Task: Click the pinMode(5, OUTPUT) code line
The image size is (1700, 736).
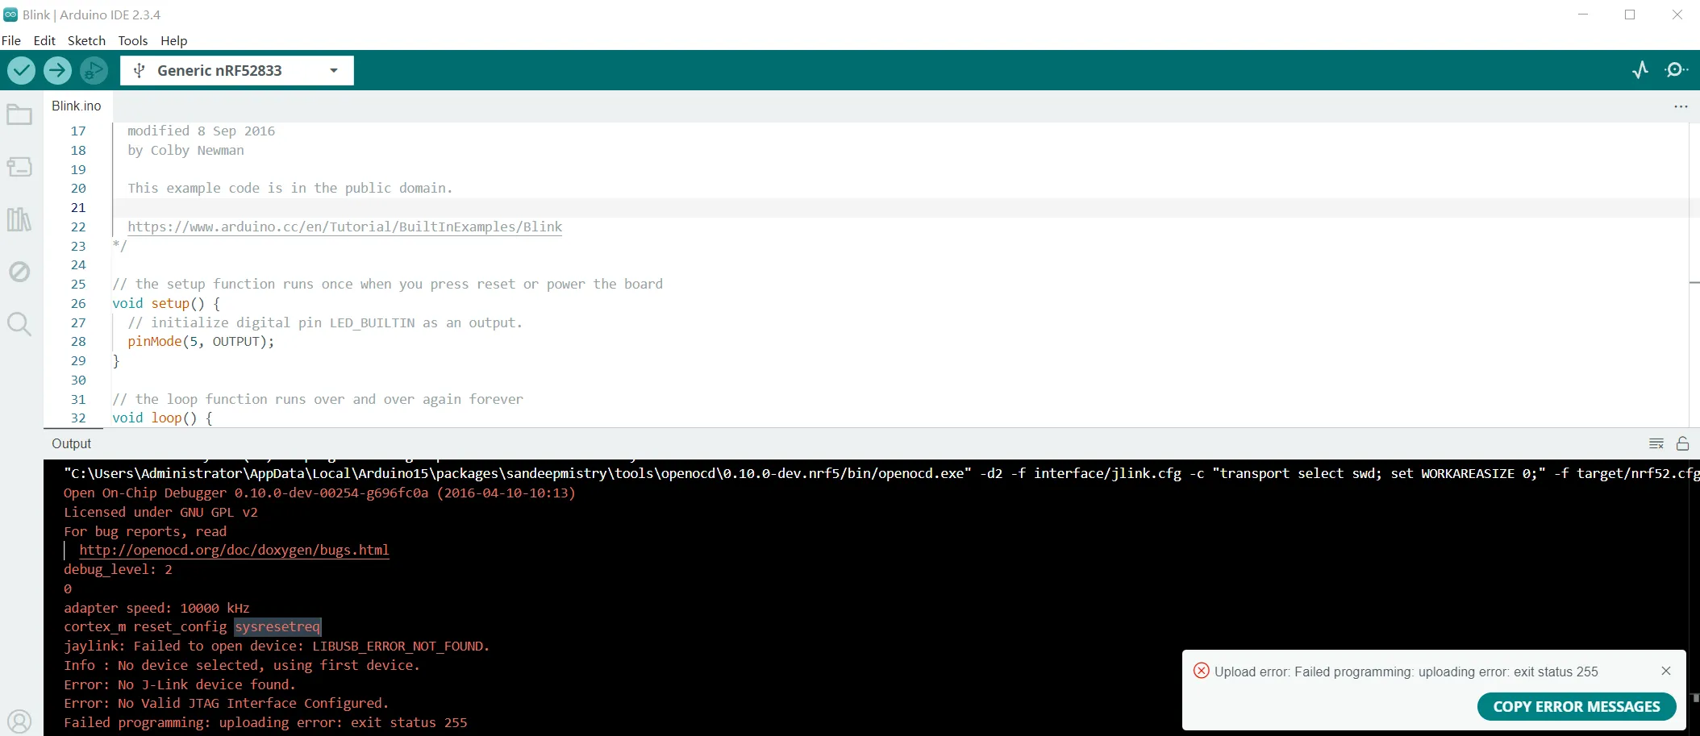Action: [201, 342]
